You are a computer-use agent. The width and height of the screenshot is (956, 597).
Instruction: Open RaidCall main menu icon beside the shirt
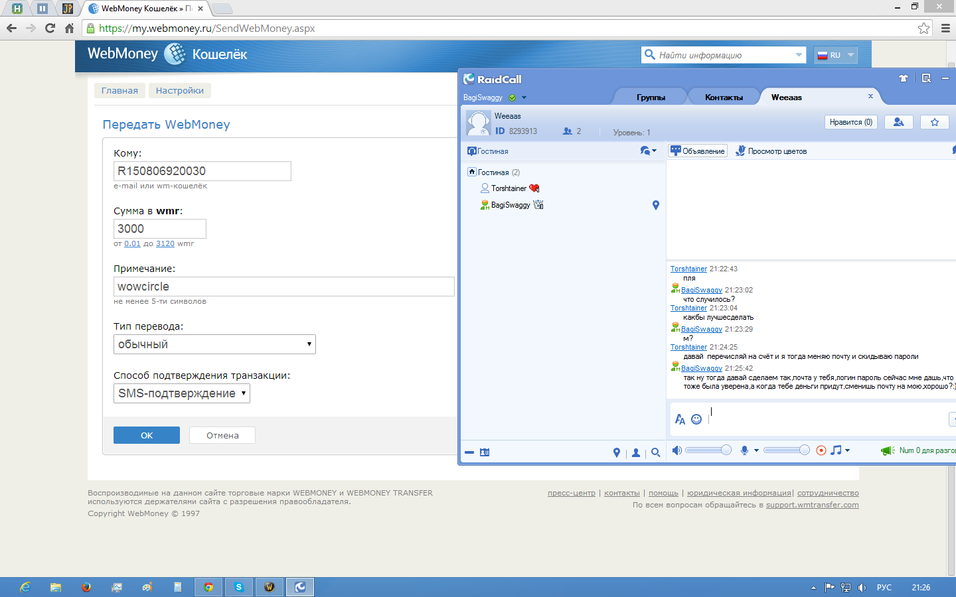926,78
